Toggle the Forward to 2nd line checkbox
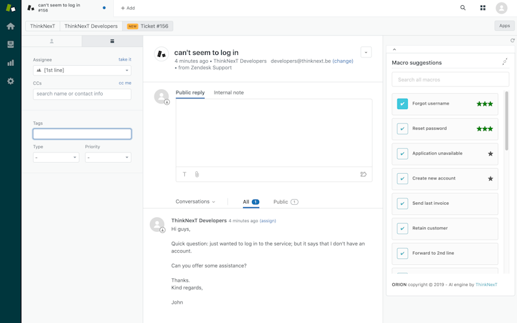517x323 pixels. [402, 253]
